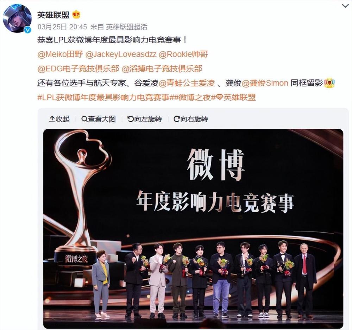Viewport: 352px width, 330px height.
Task: Click the gold crown membership icon
Action: click(76, 15)
